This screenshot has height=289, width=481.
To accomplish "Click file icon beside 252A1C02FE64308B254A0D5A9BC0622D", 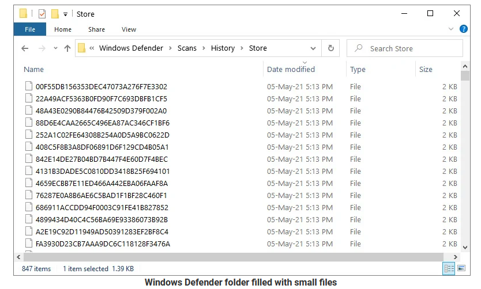I will point(29,134).
